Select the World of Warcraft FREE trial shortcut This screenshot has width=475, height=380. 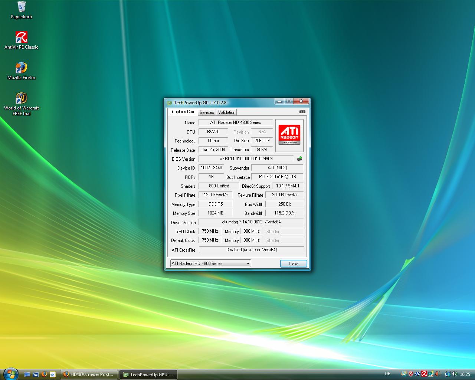[x=22, y=104]
